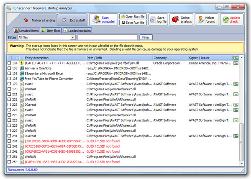The image size is (251, 179).
Task: Click IE icon beside Free YouTube Converter
Action: [x=22, y=79]
